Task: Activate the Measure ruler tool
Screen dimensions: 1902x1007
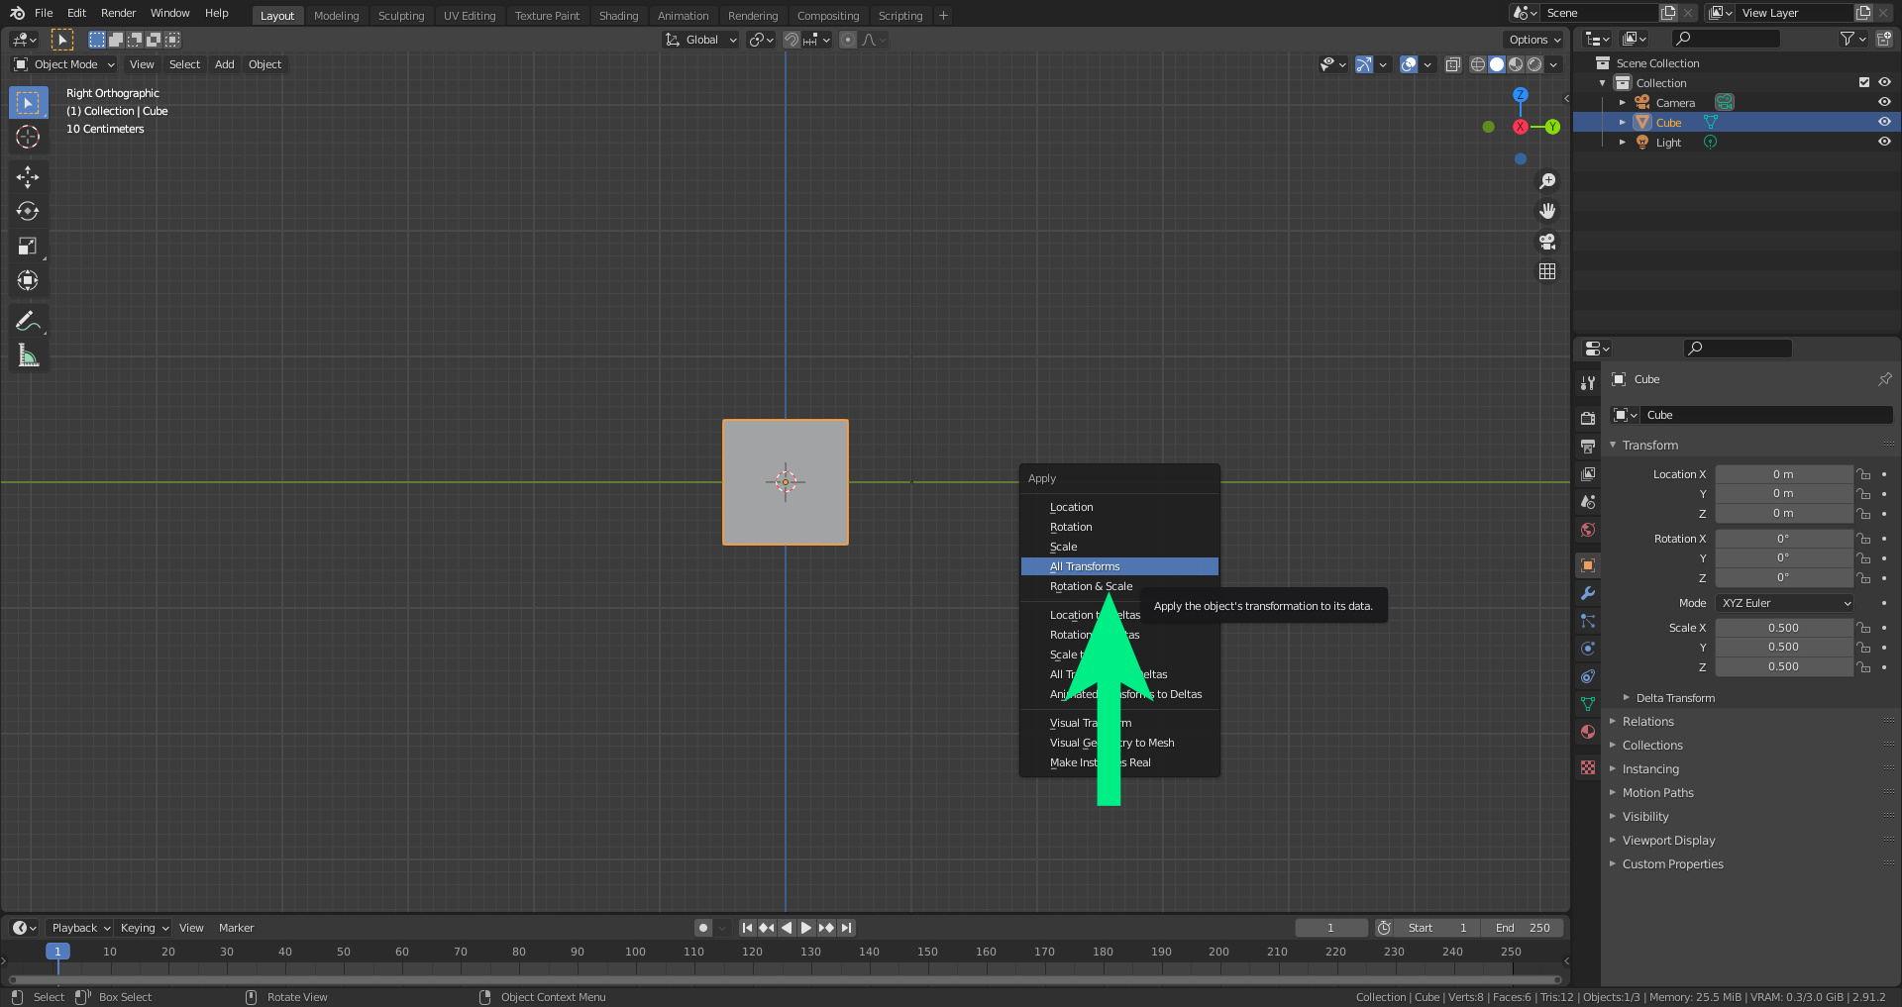Action: click(x=28, y=355)
